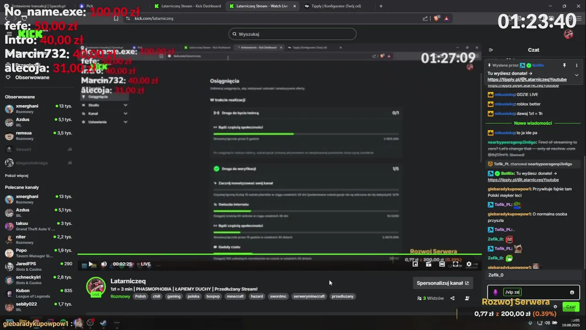Open chat settings gear icon

click(555, 307)
